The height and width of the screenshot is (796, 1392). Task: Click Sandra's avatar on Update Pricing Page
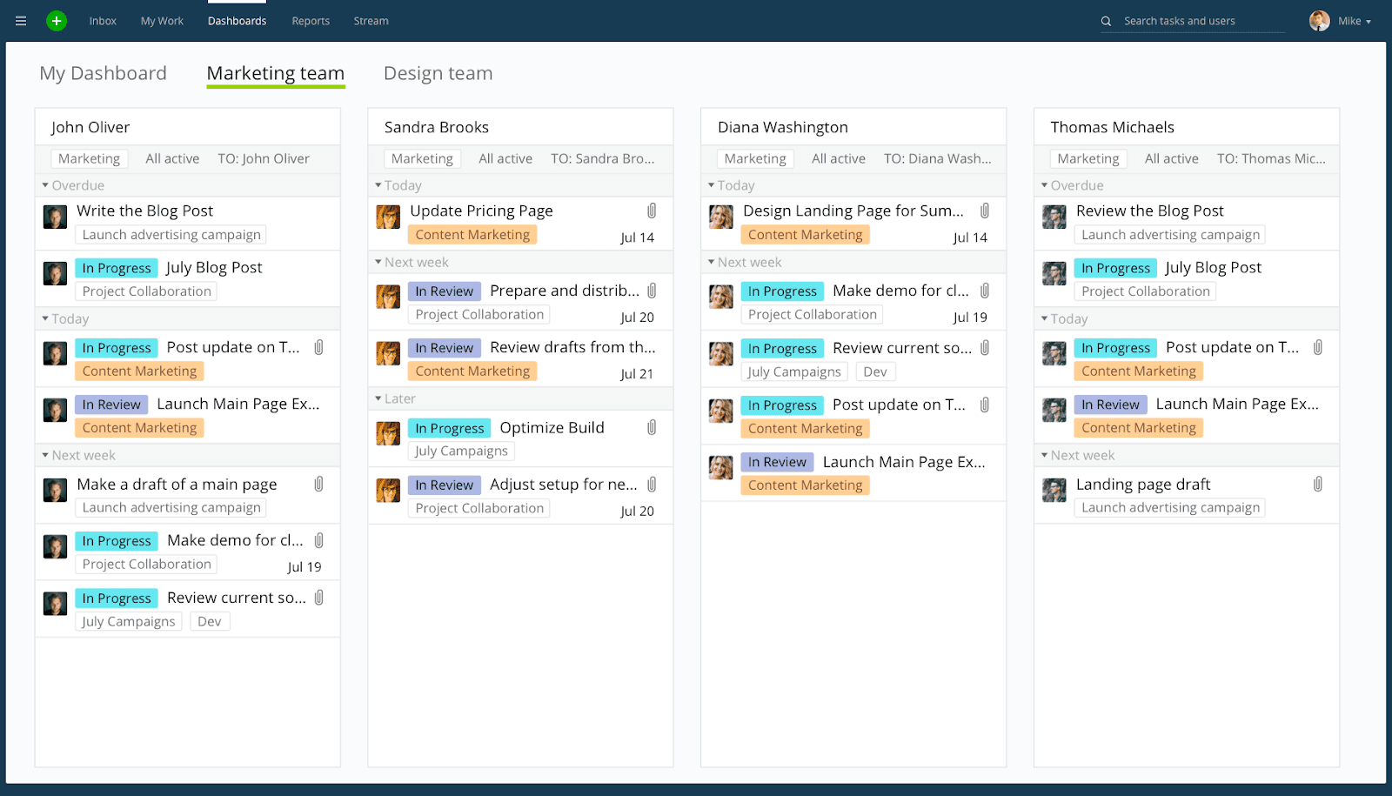(388, 217)
